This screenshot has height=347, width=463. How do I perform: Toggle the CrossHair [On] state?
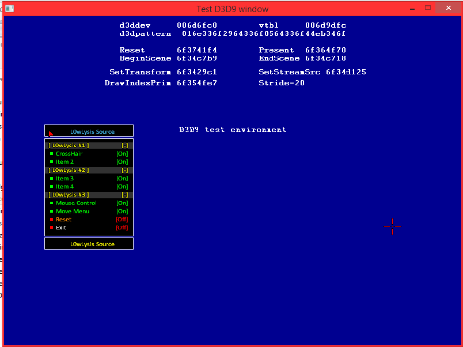[x=122, y=154]
